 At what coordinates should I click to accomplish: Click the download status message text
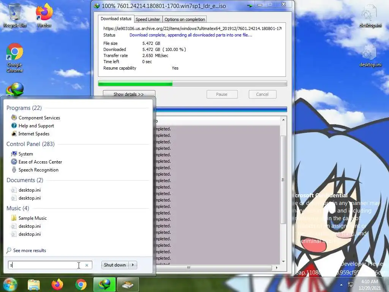[x=191, y=35]
